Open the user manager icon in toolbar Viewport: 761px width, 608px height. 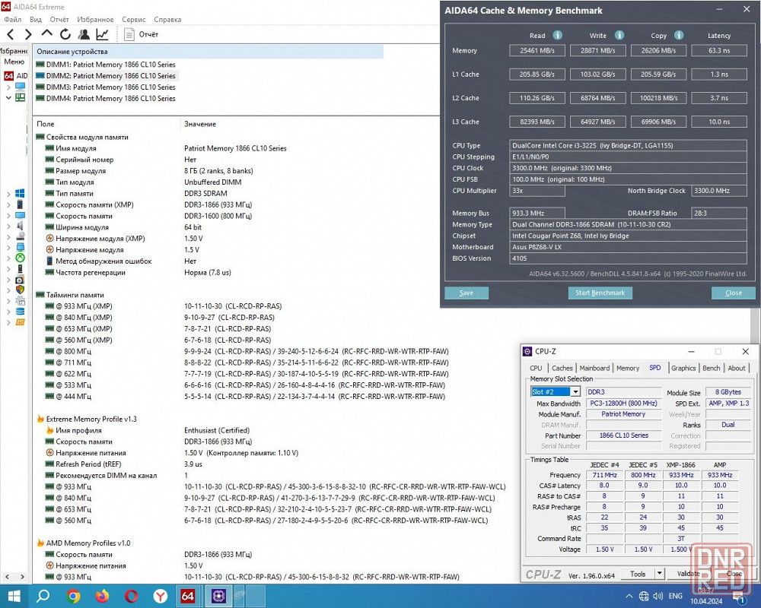pos(84,34)
